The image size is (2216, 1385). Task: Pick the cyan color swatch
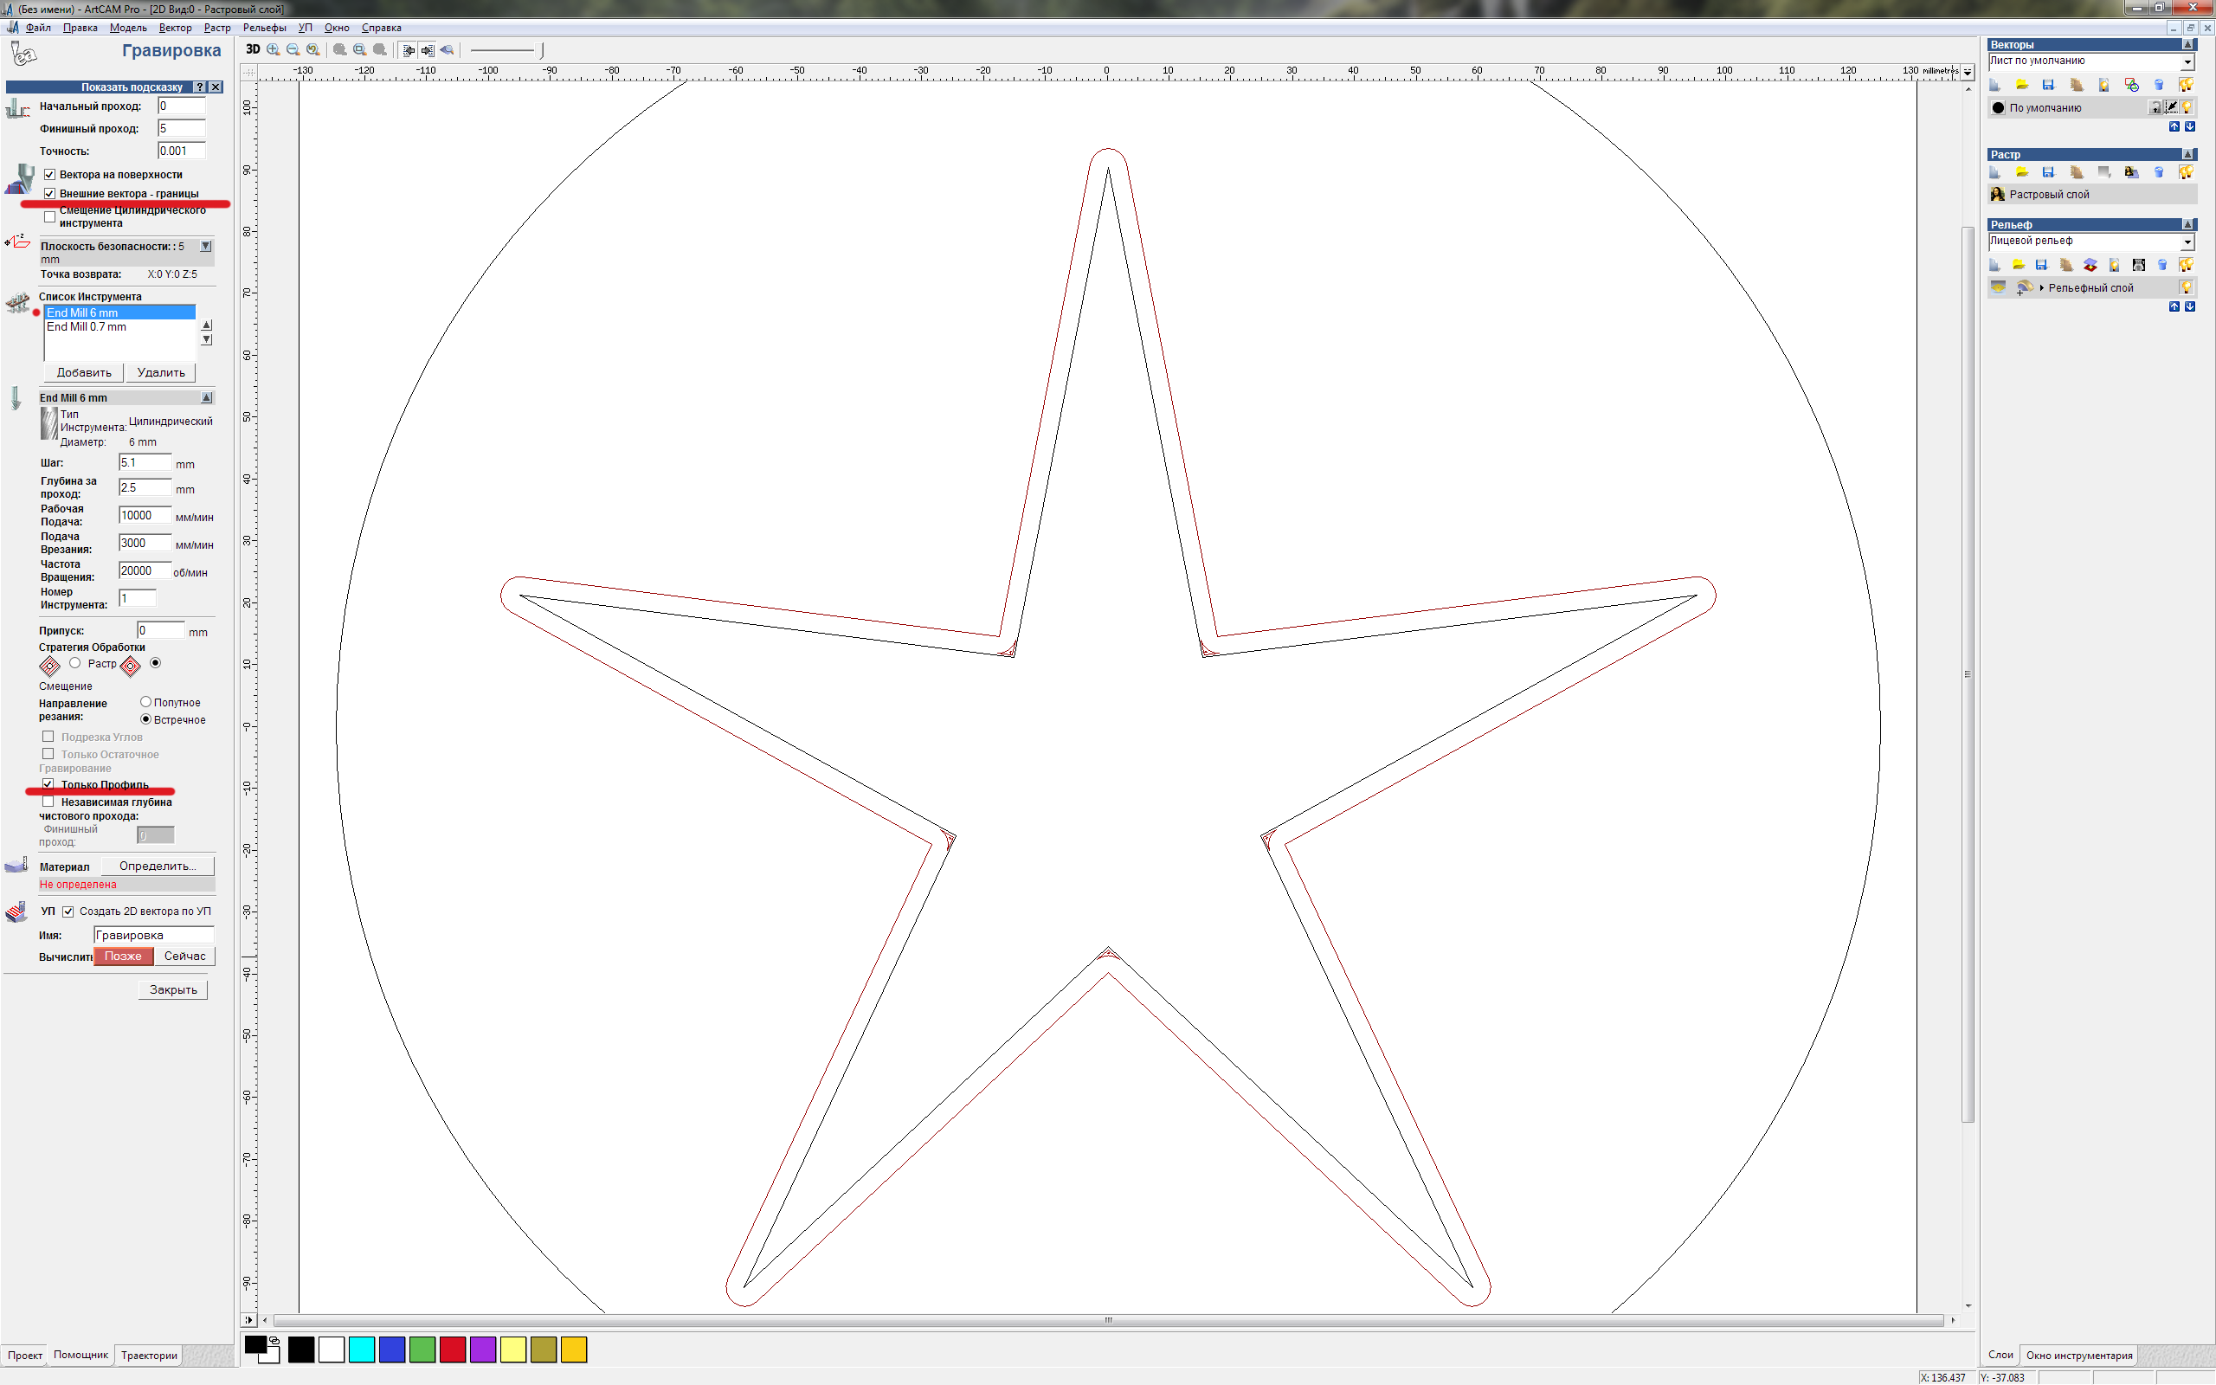pyautogui.click(x=362, y=1350)
